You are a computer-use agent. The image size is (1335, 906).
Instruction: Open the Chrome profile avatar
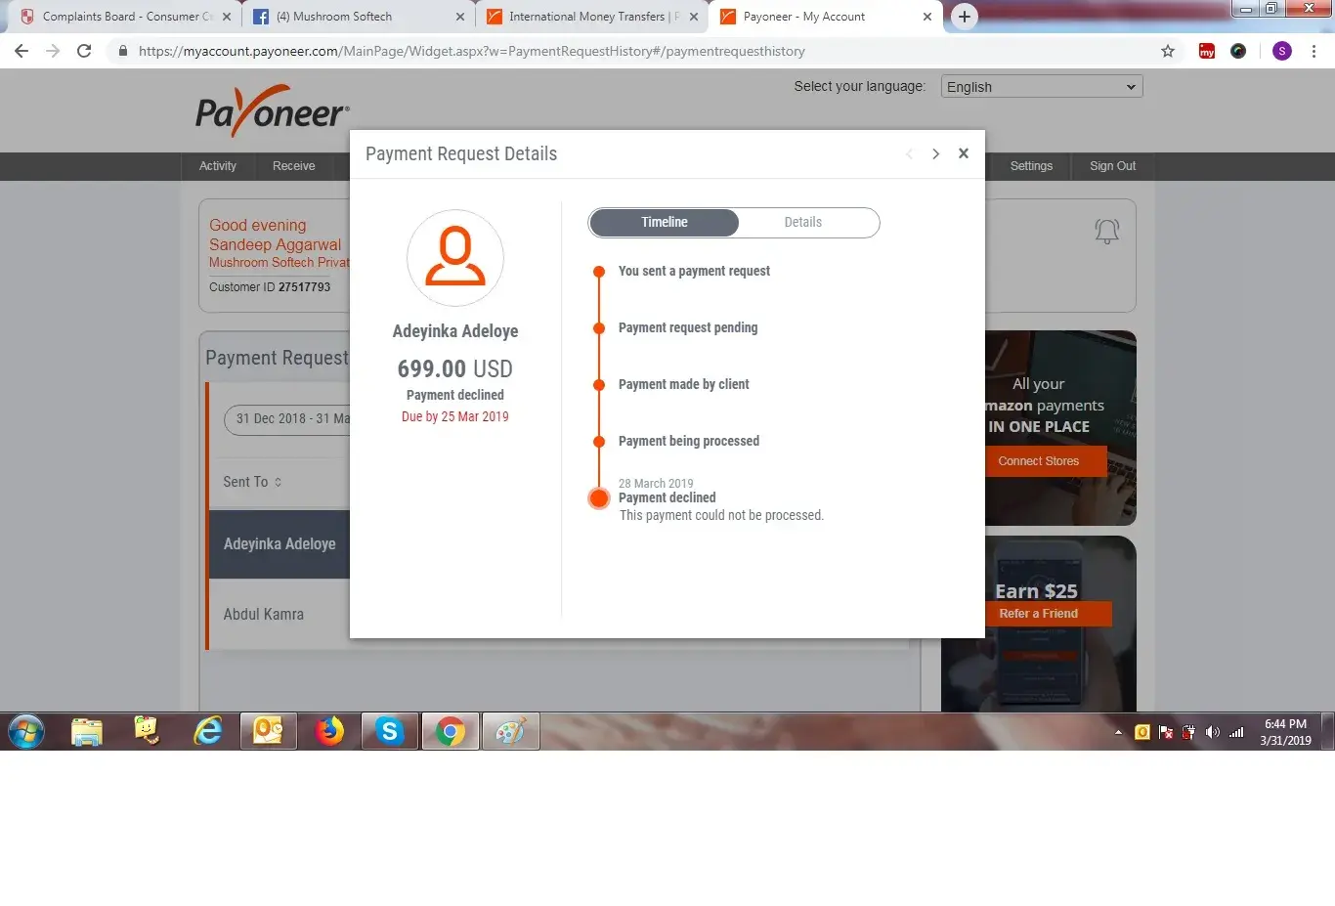tap(1282, 51)
